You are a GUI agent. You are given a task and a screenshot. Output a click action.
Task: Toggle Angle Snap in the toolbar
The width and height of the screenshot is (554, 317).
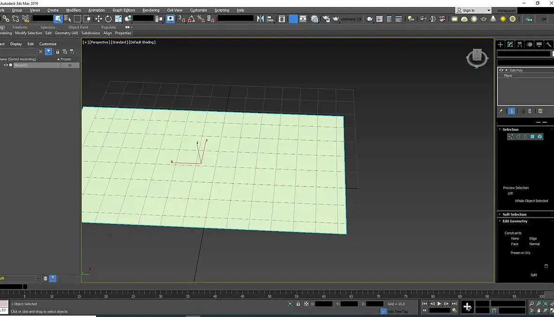coord(191,19)
